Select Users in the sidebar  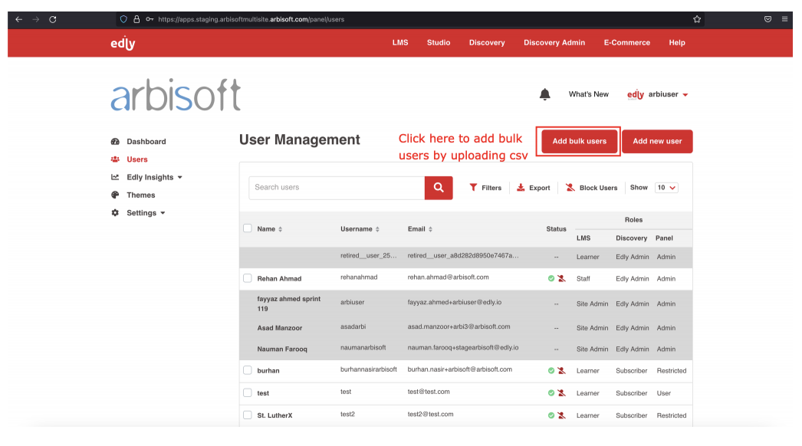click(129, 159)
